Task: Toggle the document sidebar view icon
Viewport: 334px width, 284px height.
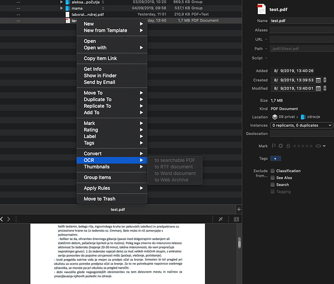Action: [x=236, y=219]
